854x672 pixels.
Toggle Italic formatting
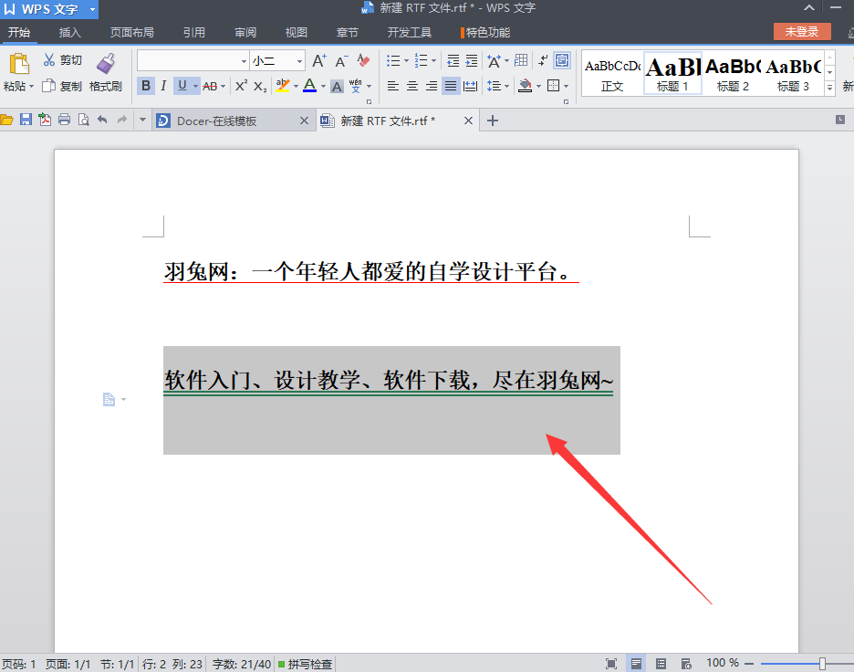pos(163,86)
